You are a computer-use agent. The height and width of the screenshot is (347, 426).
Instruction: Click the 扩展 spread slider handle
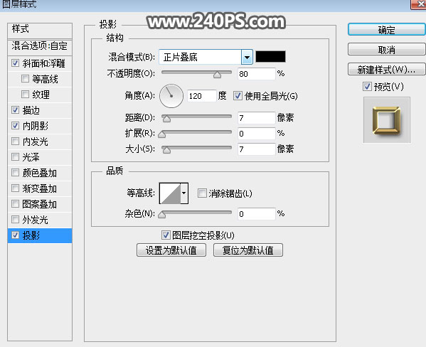pos(162,134)
